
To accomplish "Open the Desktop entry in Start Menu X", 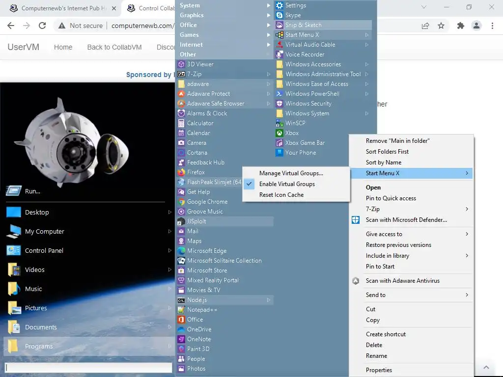I will pos(88,212).
